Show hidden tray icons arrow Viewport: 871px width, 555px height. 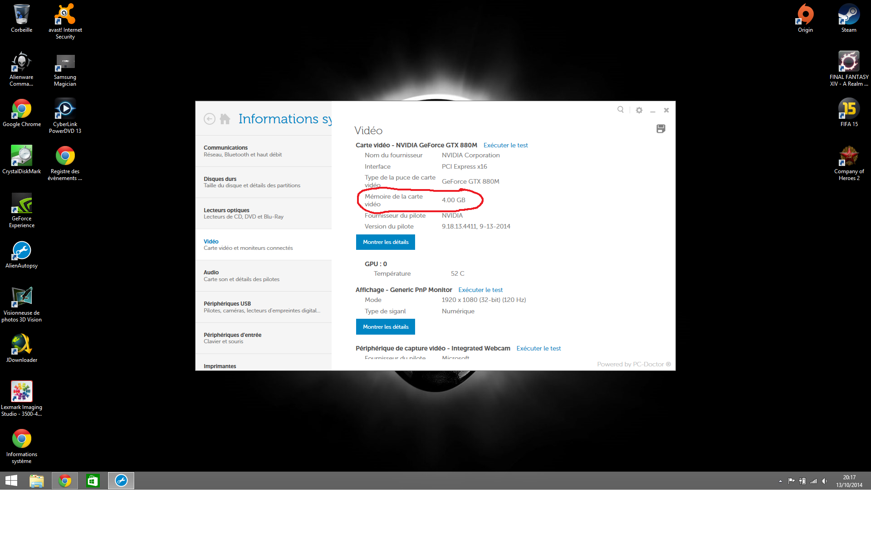click(780, 481)
